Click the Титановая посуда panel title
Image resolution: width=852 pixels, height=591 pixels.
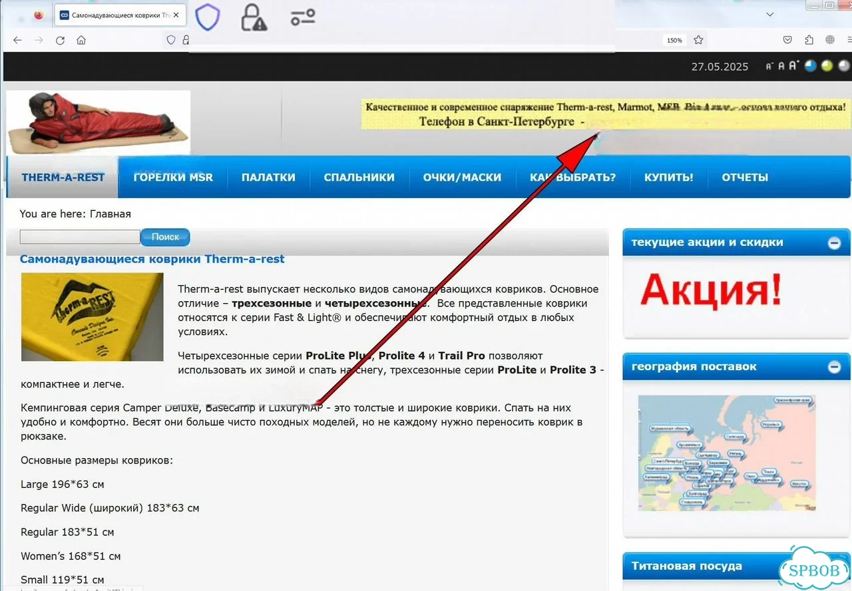click(686, 566)
